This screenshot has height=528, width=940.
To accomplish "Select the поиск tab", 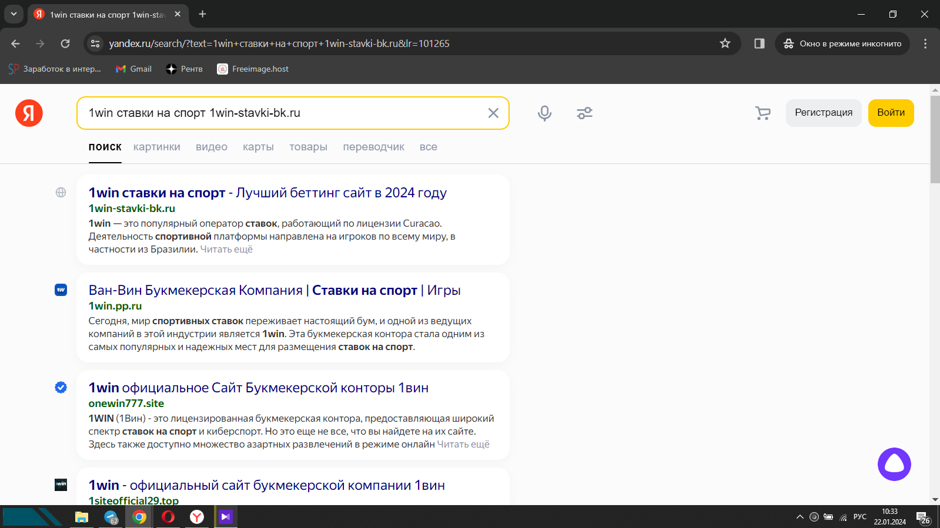I will coord(105,147).
